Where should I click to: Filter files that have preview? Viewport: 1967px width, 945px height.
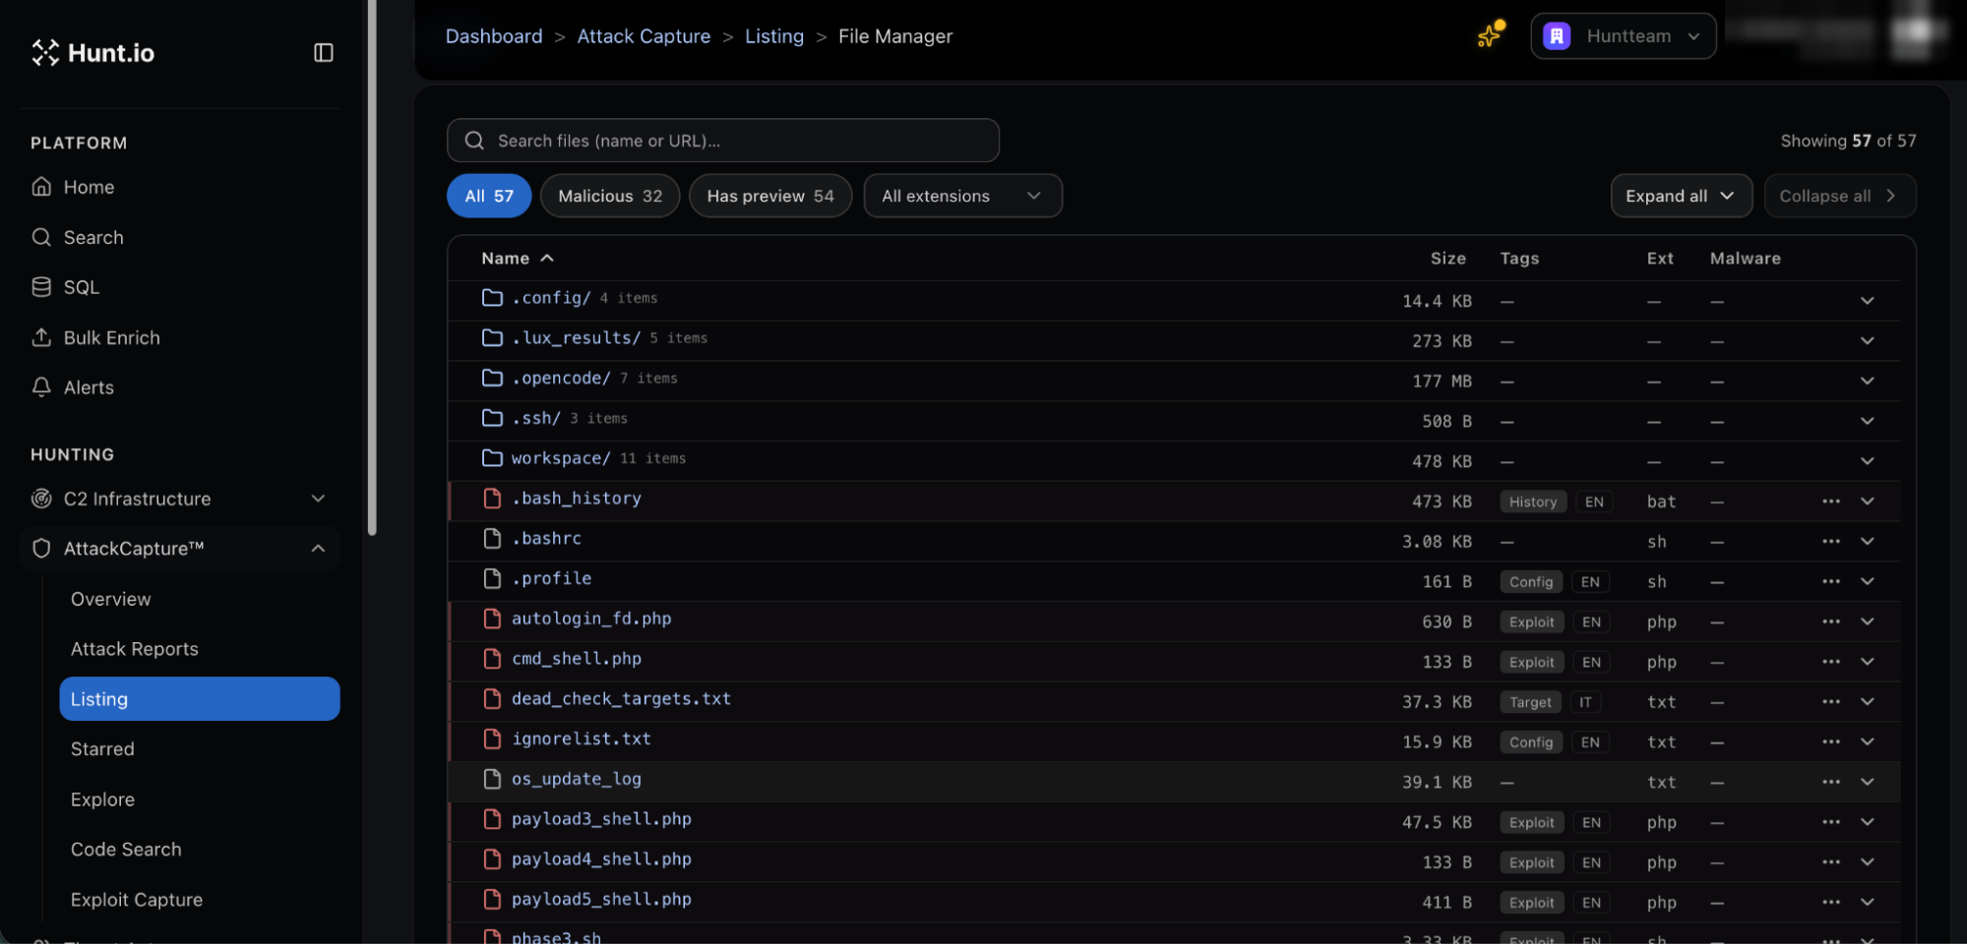tap(770, 196)
